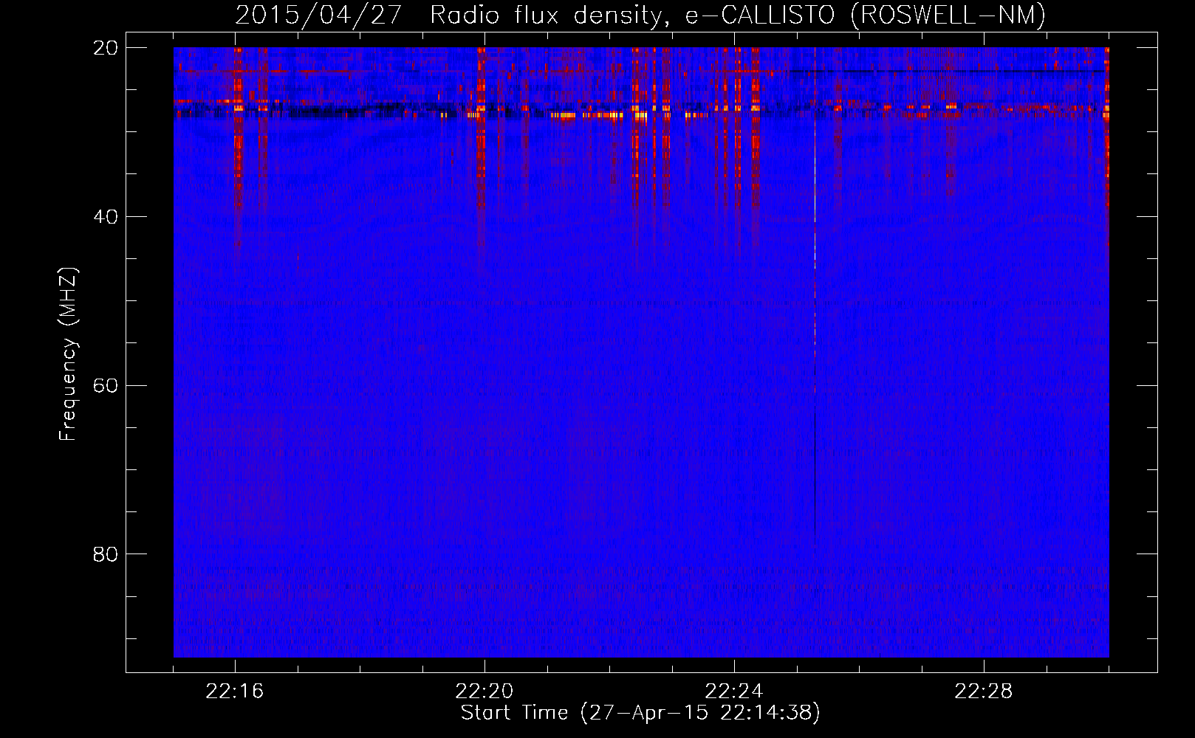The height and width of the screenshot is (738, 1195).
Task: Select the 22:24 time axis label
Action: [x=734, y=692]
